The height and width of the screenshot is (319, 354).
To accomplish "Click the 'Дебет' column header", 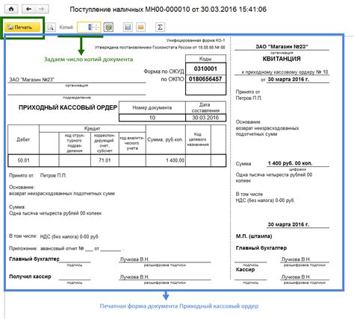I will (23, 139).
